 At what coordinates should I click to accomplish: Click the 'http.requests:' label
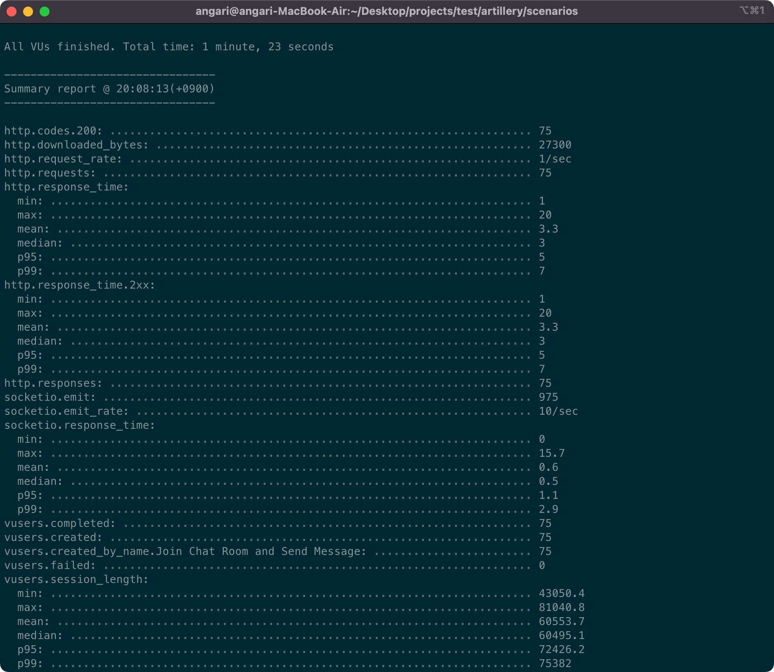coord(50,173)
